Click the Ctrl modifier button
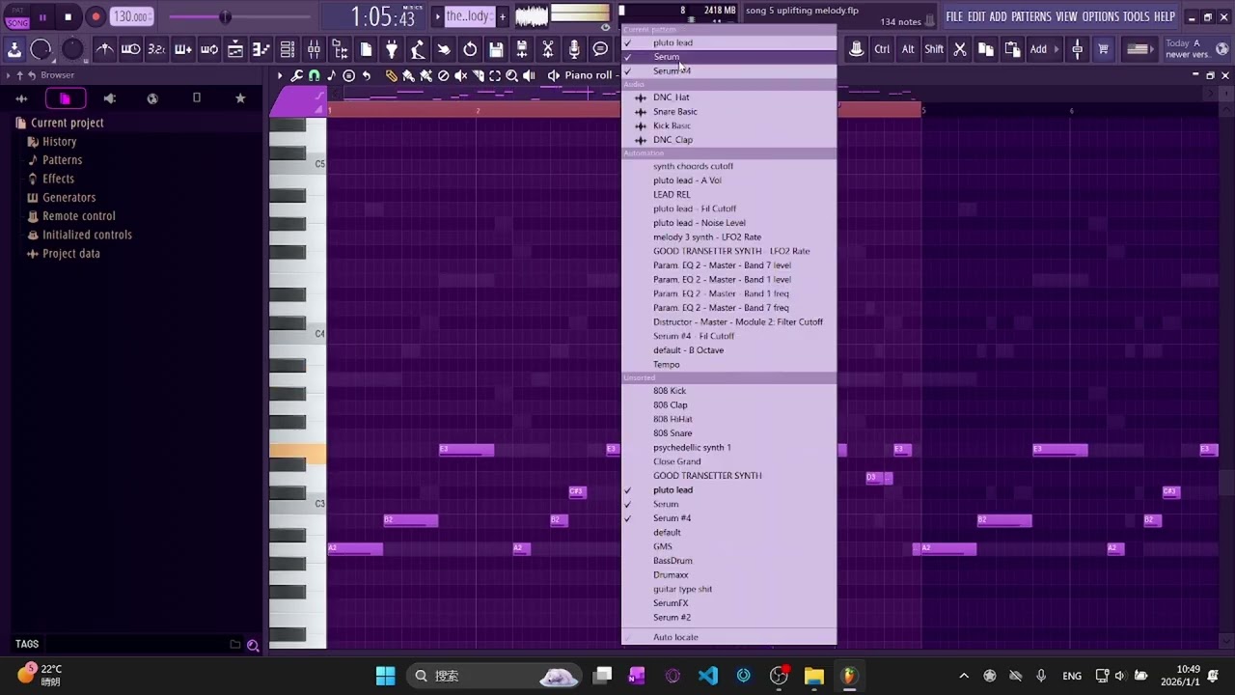The width and height of the screenshot is (1235, 695). pos(882,49)
